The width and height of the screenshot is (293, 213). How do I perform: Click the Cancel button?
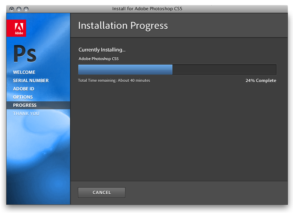pyautogui.click(x=102, y=192)
